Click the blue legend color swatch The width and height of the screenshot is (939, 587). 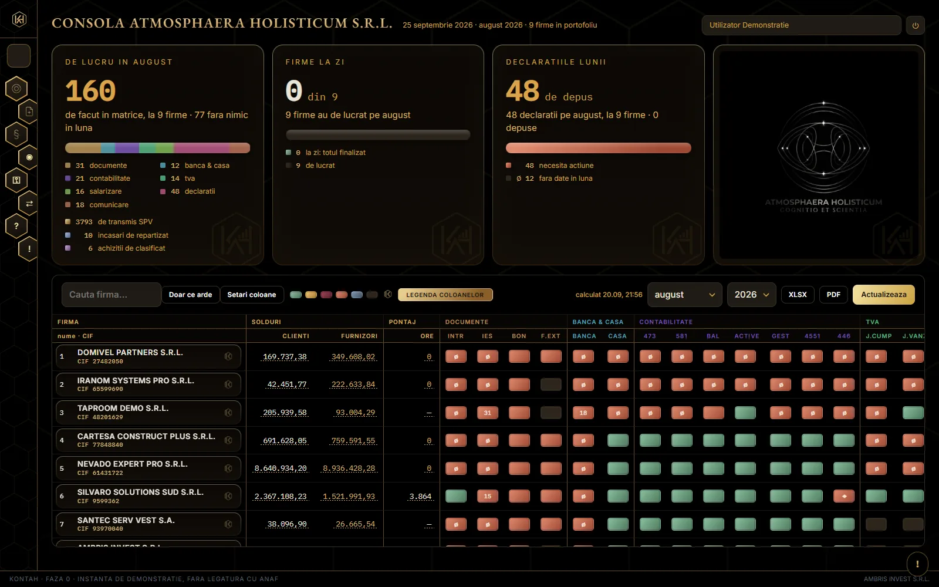[x=357, y=295]
